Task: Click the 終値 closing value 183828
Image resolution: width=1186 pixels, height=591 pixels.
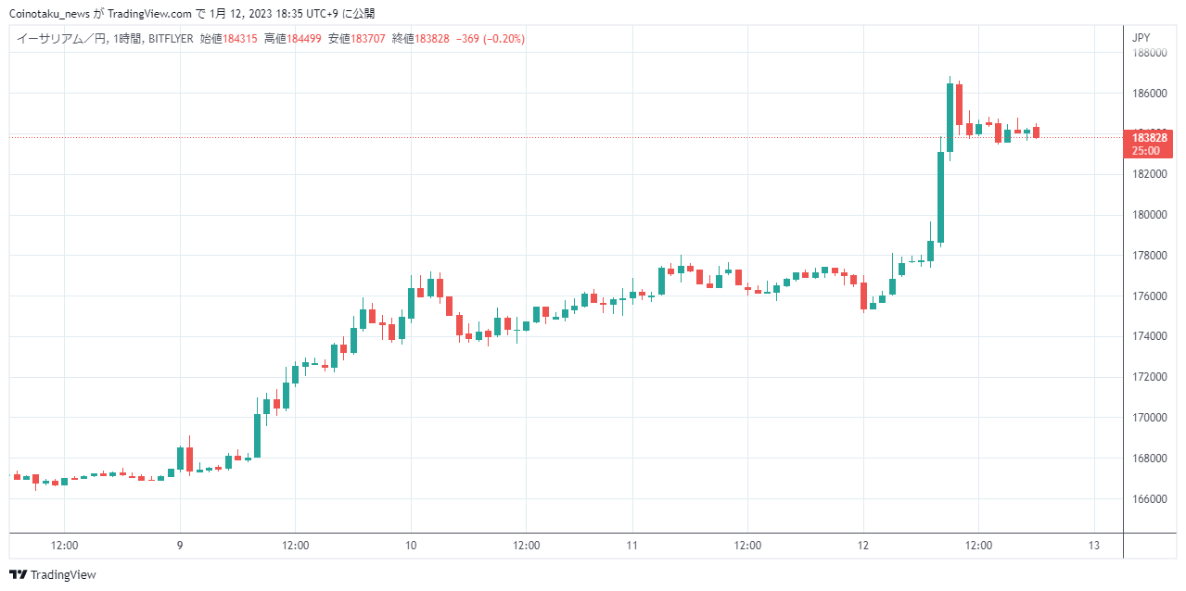Action: tap(432, 39)
